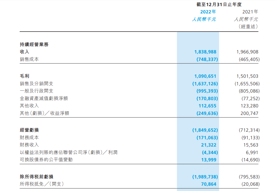Select the 財務收入 row label
275x191 pixels.
tap(29, 145)
